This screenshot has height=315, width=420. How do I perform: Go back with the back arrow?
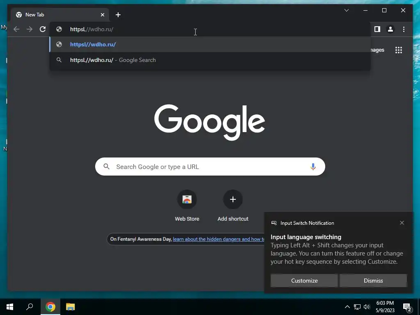[16, 29]
